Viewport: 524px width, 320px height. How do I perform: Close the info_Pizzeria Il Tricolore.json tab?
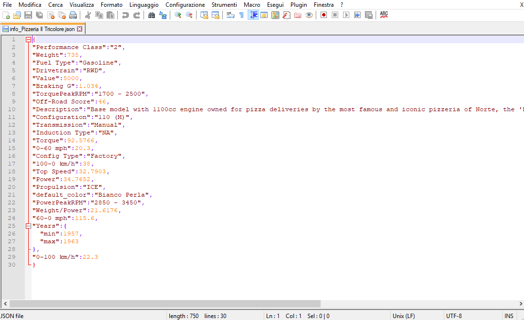79,29
